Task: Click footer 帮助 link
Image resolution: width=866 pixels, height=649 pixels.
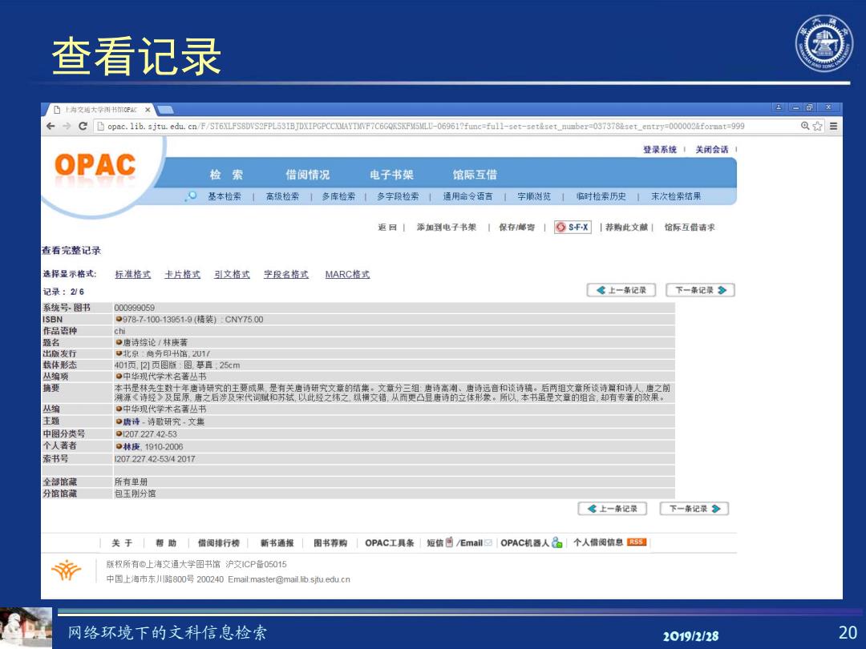Action: click(166, 543)
